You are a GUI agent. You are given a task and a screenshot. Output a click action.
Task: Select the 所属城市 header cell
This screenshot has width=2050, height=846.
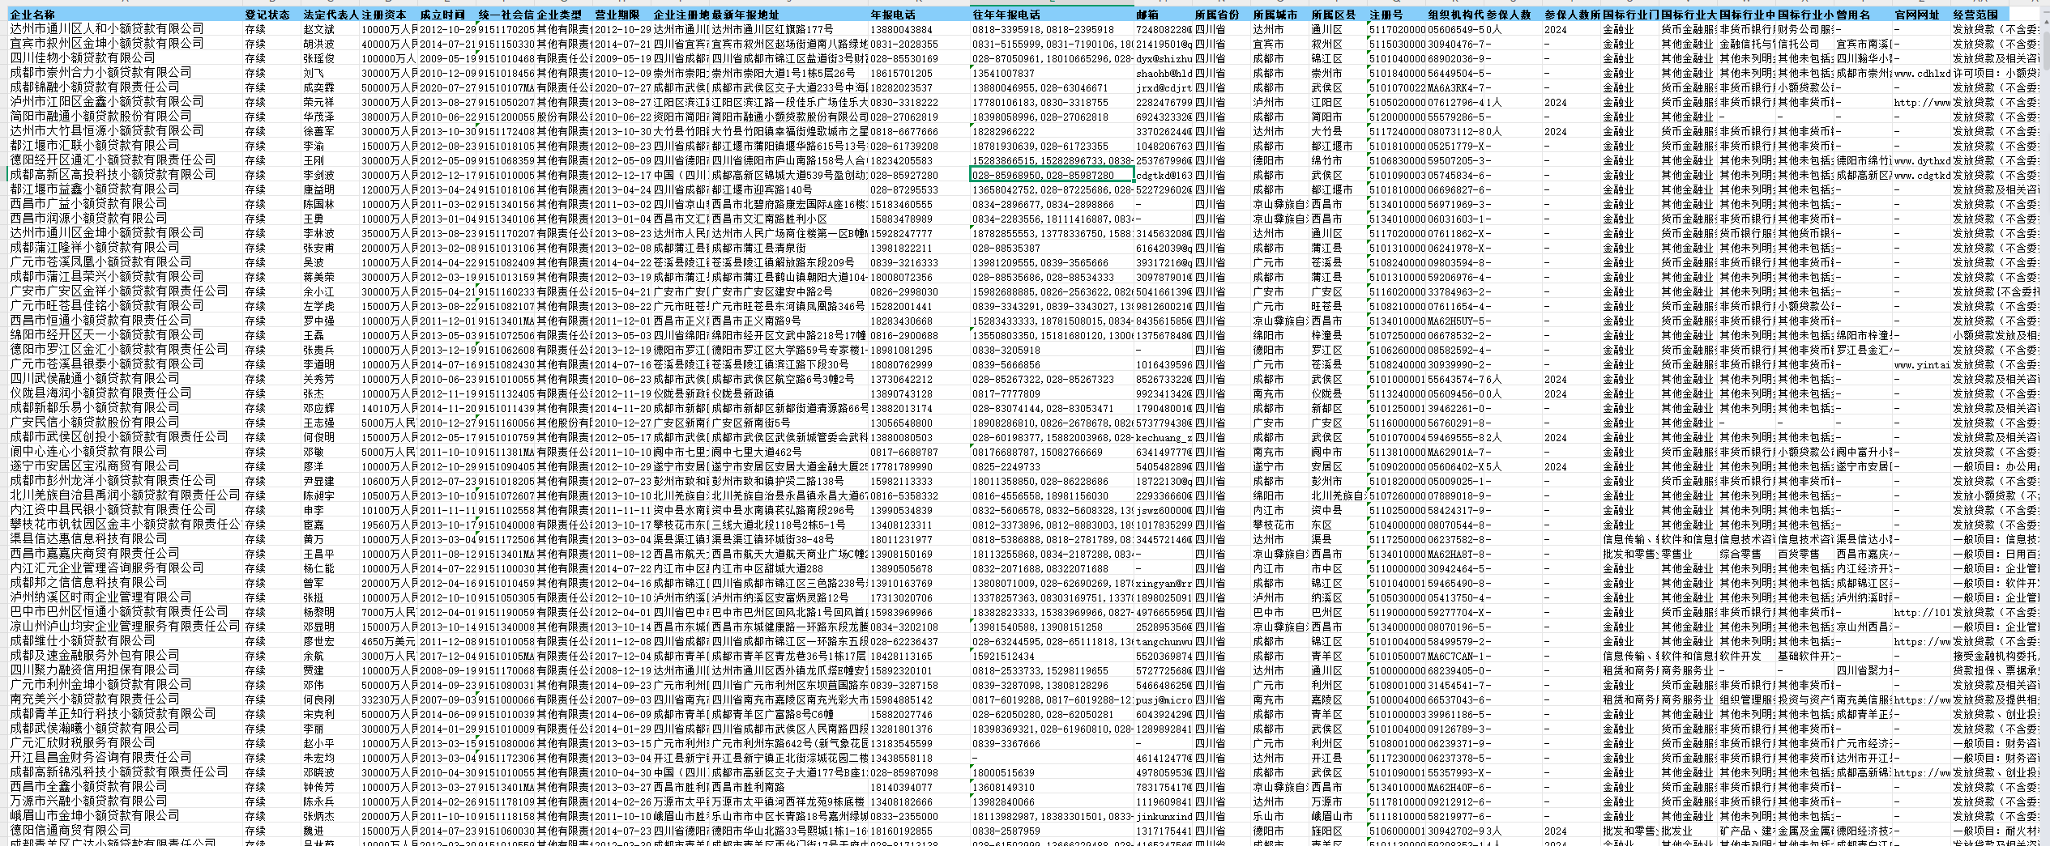1275,15
